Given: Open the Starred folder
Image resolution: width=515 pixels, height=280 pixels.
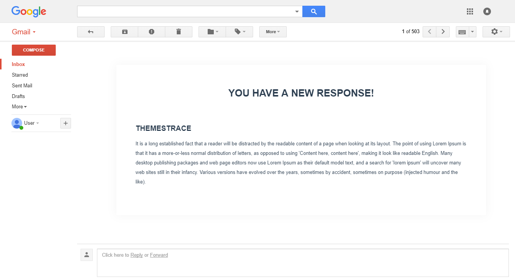Looking at the screenshot, I should click(x=20, y=75).
